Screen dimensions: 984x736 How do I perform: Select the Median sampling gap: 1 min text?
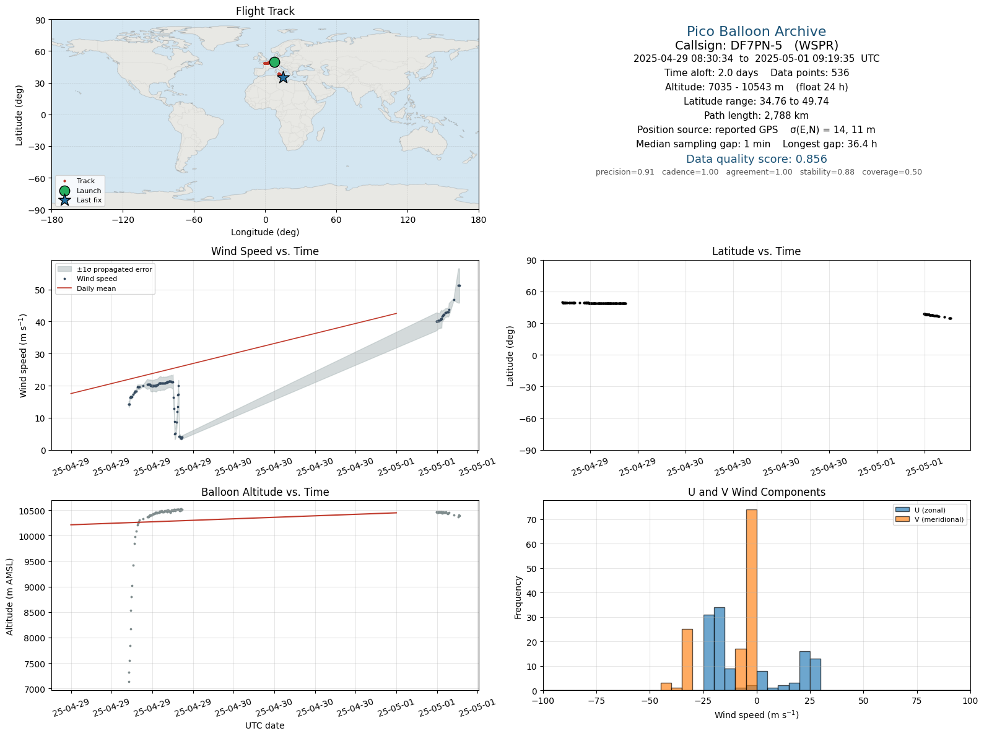703,144
